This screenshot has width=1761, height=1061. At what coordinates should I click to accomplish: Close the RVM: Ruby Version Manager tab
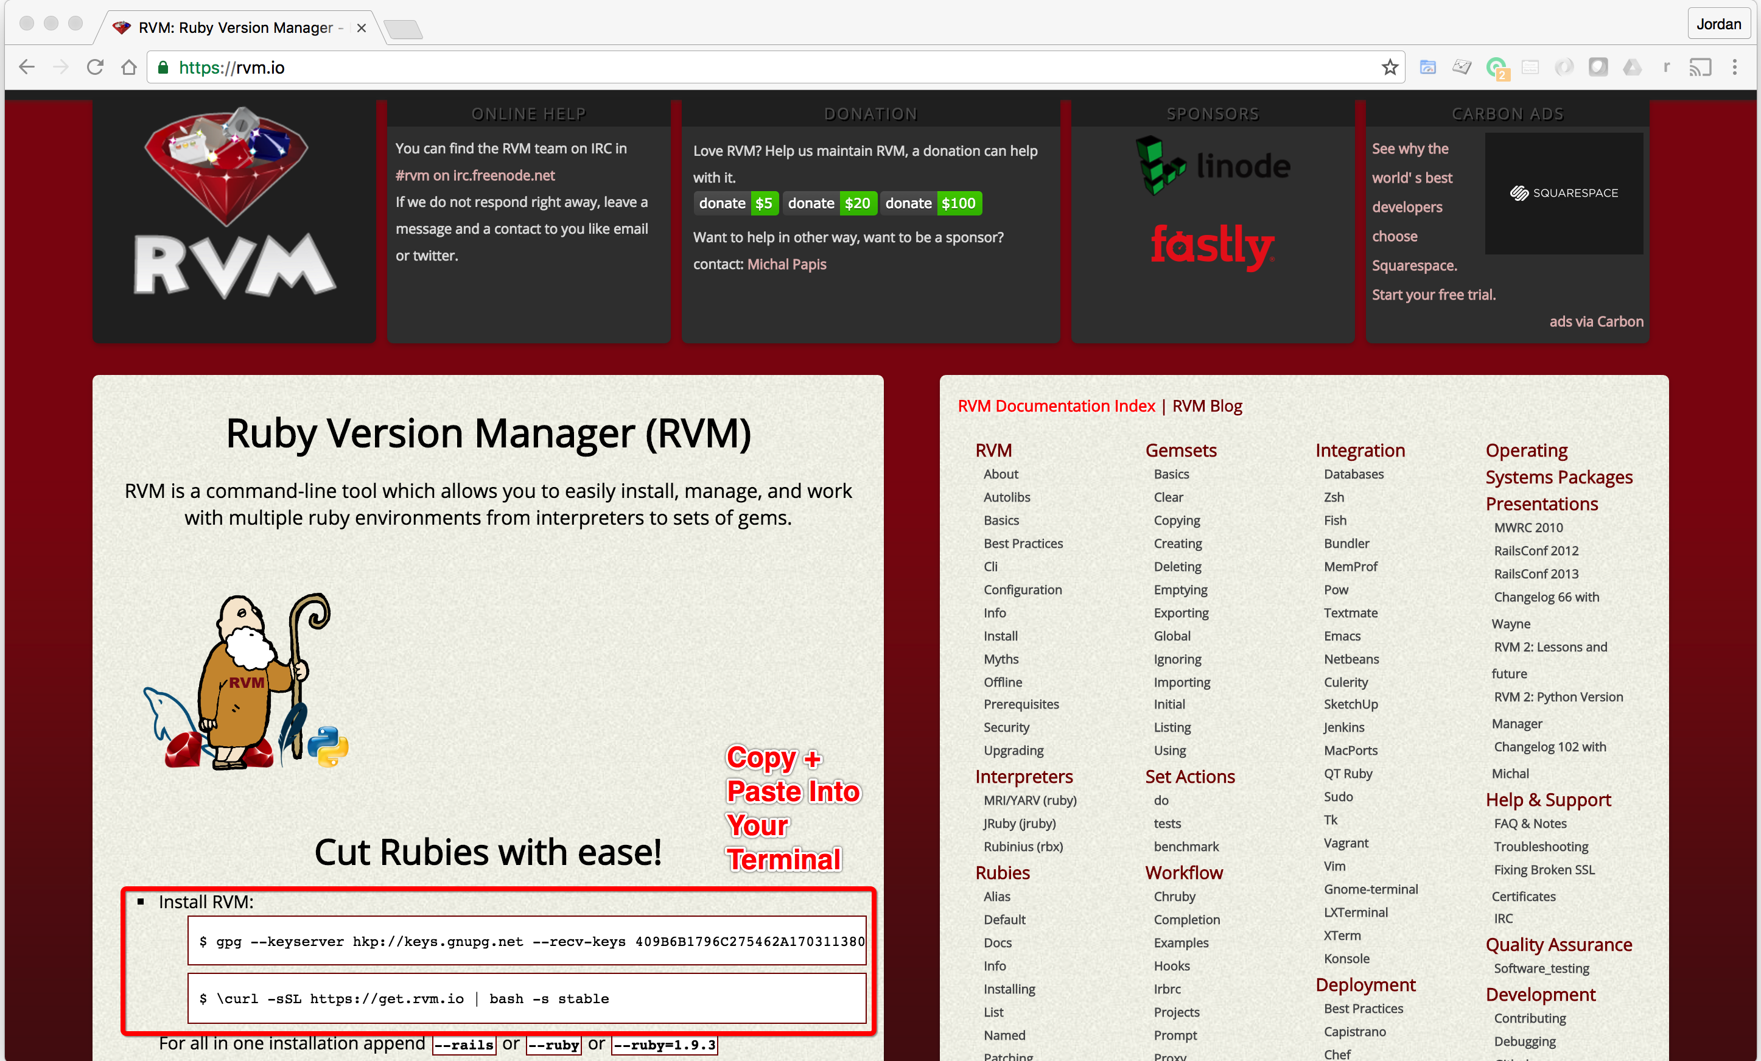coord(362,28)
